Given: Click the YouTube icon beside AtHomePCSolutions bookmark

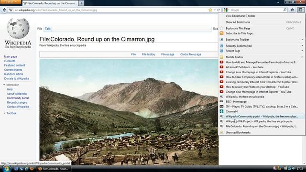Looking at the screenshot, I should (221, 67).
